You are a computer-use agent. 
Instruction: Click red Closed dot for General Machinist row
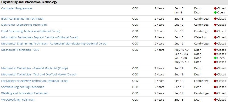(215, 68)
